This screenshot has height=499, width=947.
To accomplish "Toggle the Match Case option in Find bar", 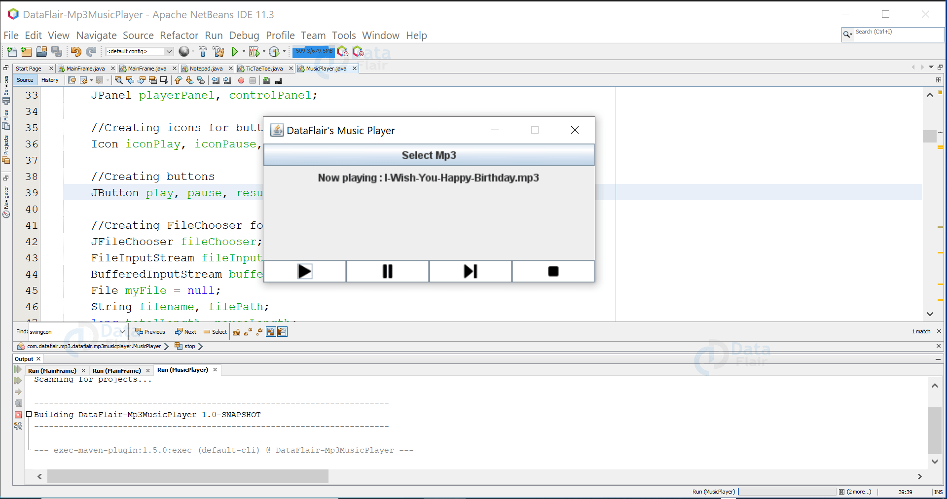I will 237,332.
